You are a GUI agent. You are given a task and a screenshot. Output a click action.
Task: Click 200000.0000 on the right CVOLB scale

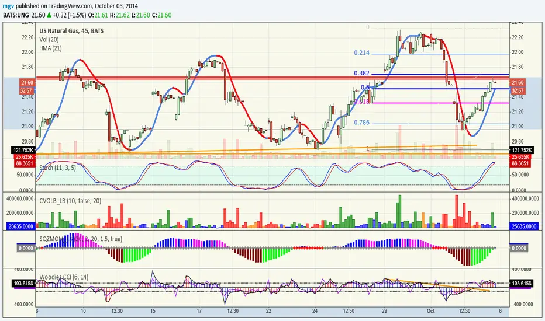[525, 212]
